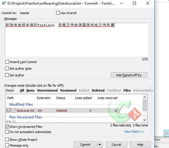
Task: Click the list icon in the background window
Action: pyautogui.click(x=167, y=133)
